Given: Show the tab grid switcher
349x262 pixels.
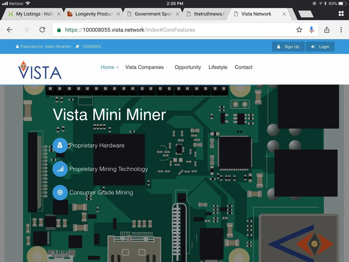Looking at the screenshot, I should (x=341, y=14).
